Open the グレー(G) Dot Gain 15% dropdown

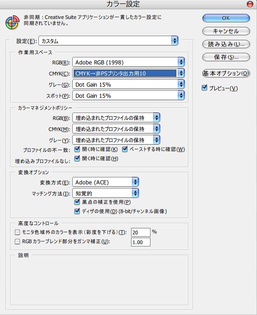tap(129, 84)
